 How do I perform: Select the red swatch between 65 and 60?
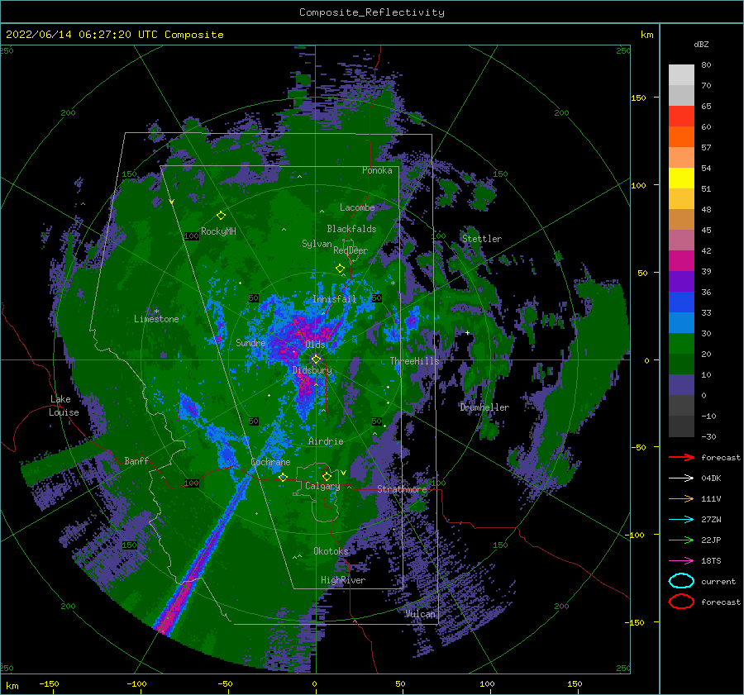(681, 117)
